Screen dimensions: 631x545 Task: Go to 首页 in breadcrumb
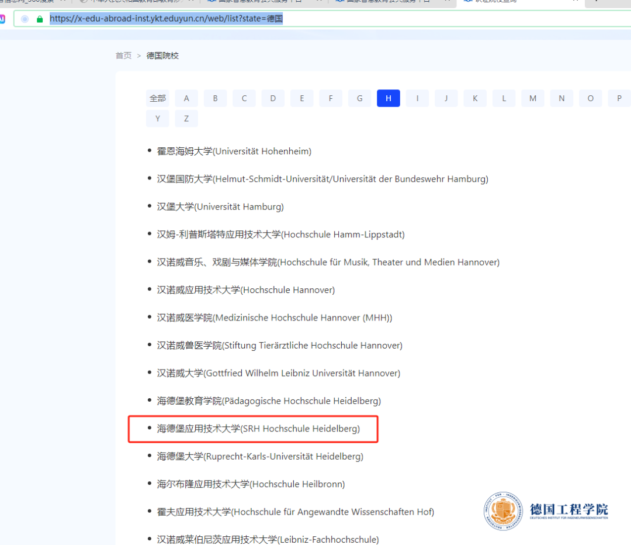pos(123,56)
